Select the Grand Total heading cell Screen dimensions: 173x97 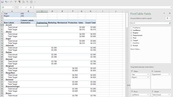coord(90,23)
